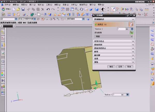This screenshot has width=155, height=112.
Task: Click the Select Edge cube icon
Action: click(x=131, y=24)
